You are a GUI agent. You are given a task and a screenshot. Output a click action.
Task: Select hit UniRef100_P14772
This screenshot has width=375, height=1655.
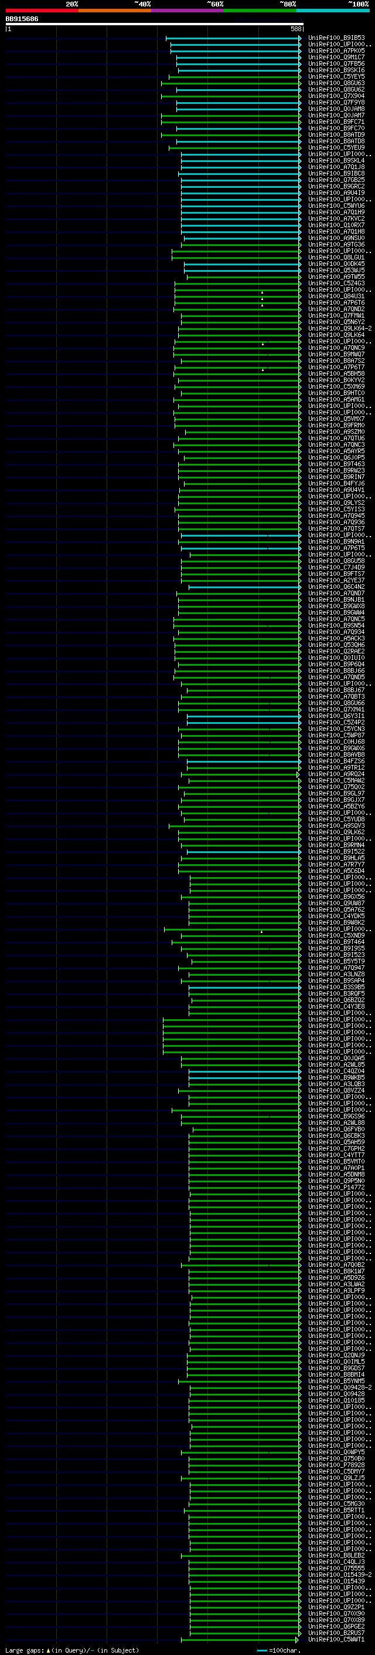coord(336,1187)
